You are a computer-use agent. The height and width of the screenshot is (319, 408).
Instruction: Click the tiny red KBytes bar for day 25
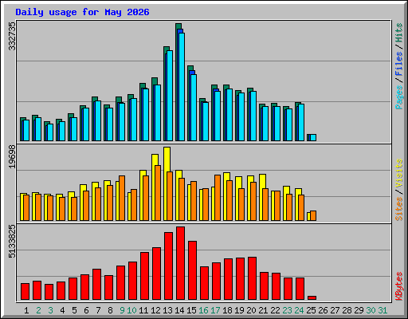[x=312, y=298]
